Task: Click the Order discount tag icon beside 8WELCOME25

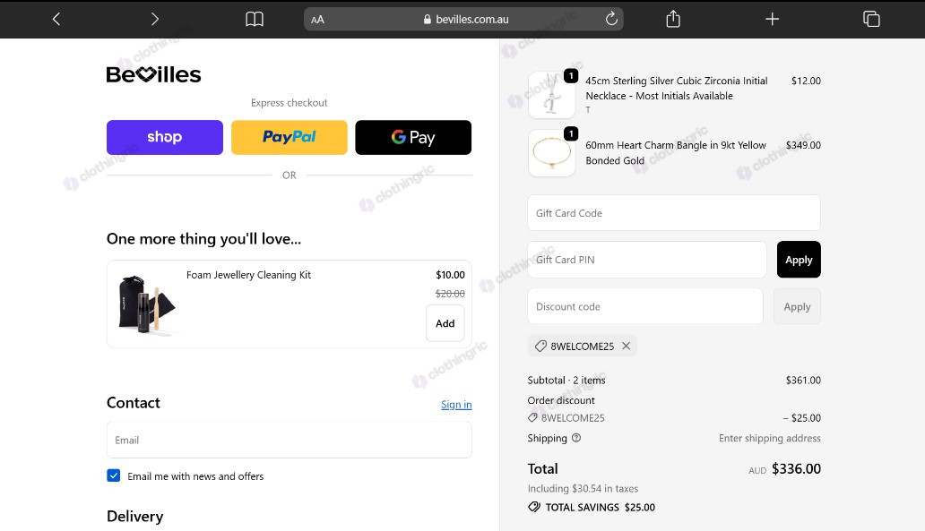Action: point(532,417)
